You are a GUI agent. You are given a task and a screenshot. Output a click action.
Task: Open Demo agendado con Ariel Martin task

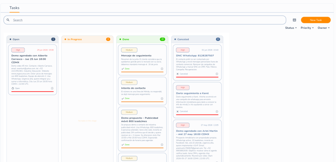pyautogui.click(x=197, y=132)
